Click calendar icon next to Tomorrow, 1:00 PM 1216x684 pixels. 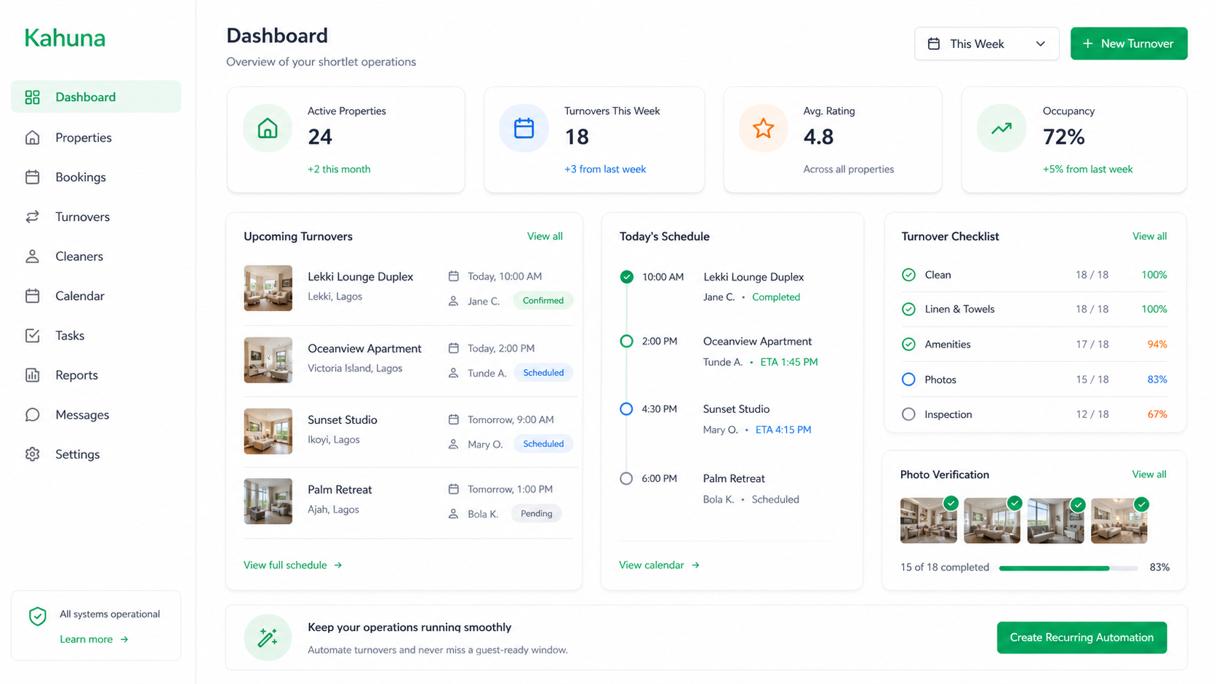(x=453, y=489)
